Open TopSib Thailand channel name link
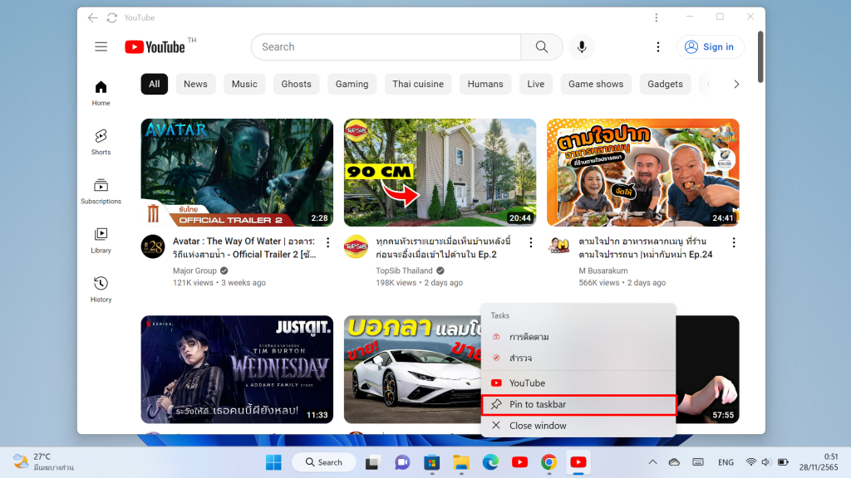 click(404, 271)
